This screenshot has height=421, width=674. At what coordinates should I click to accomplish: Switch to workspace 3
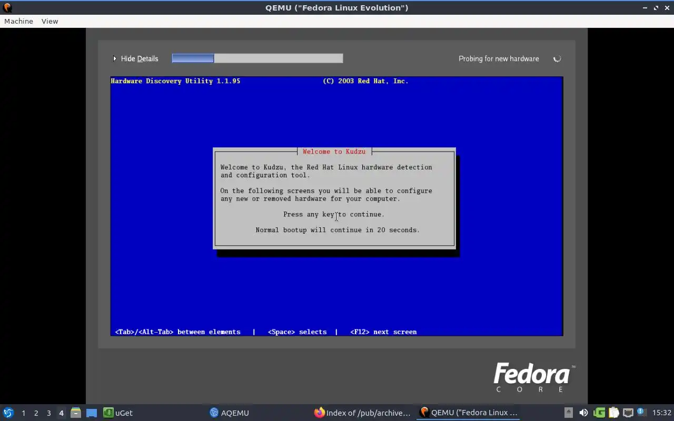tap(48, 413)
